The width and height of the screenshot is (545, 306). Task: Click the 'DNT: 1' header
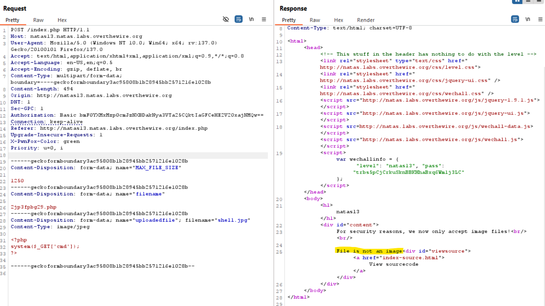coord(20,102)
